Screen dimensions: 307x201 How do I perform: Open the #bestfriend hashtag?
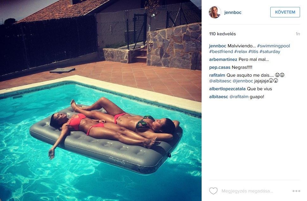(221, 51)
